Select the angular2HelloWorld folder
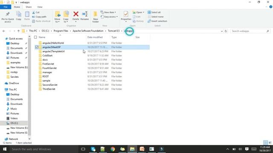Image resolution: width=273 pixels, height=153 pixels. tap(53, 43)
